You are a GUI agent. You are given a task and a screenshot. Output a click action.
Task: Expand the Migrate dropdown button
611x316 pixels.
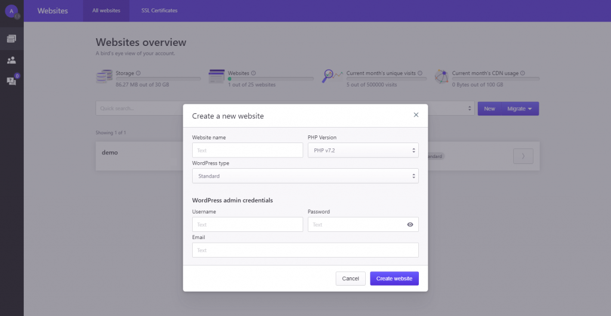[x=520, y=109]
